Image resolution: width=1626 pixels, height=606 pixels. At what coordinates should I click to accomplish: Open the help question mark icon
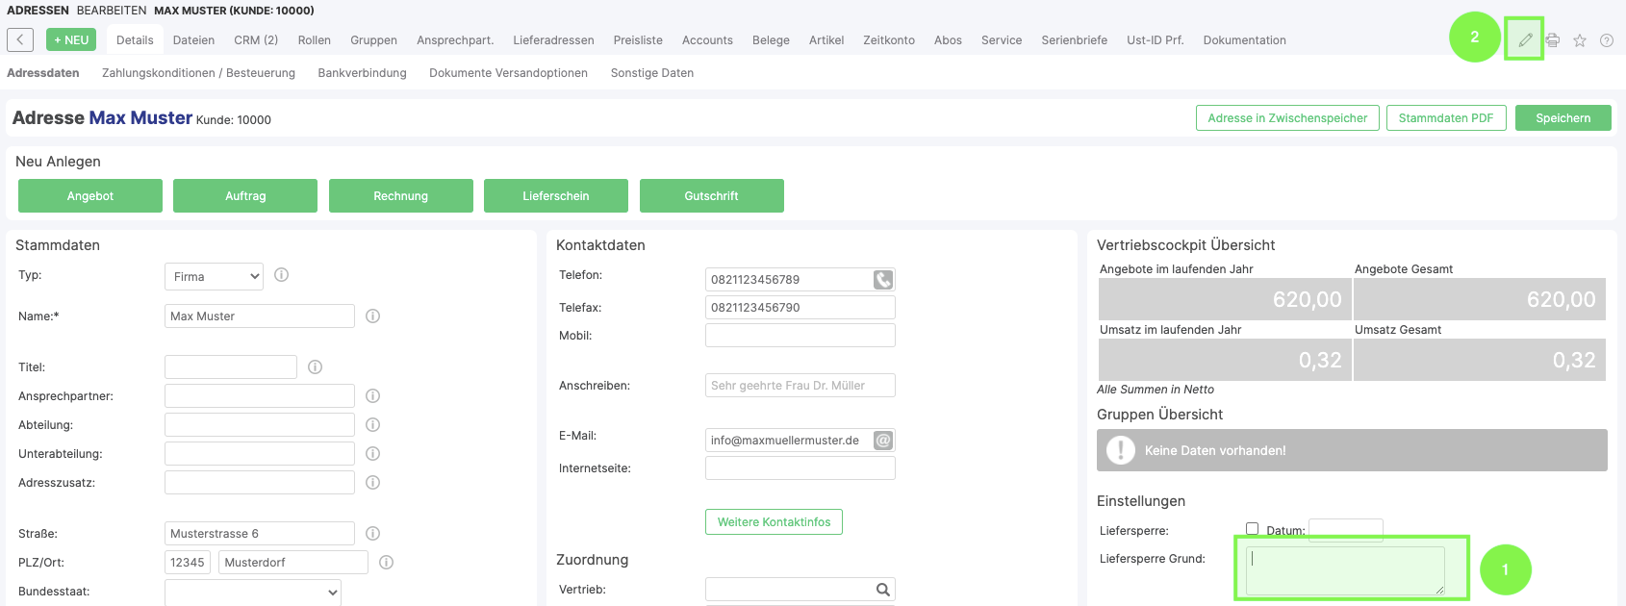[1607, 40]
